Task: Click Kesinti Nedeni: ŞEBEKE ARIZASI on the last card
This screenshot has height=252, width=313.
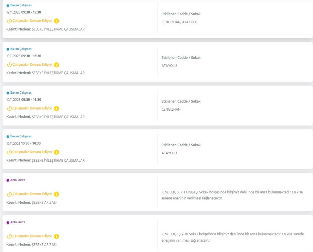Action: [x=31, y=245]
